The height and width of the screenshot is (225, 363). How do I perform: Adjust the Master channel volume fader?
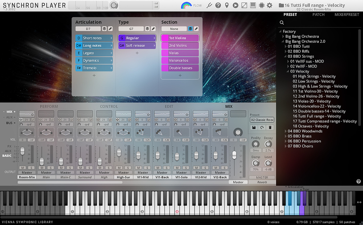click(x=234, y=155)
